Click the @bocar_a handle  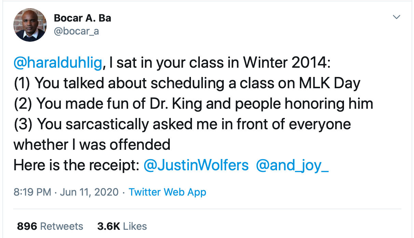point(76,31)
